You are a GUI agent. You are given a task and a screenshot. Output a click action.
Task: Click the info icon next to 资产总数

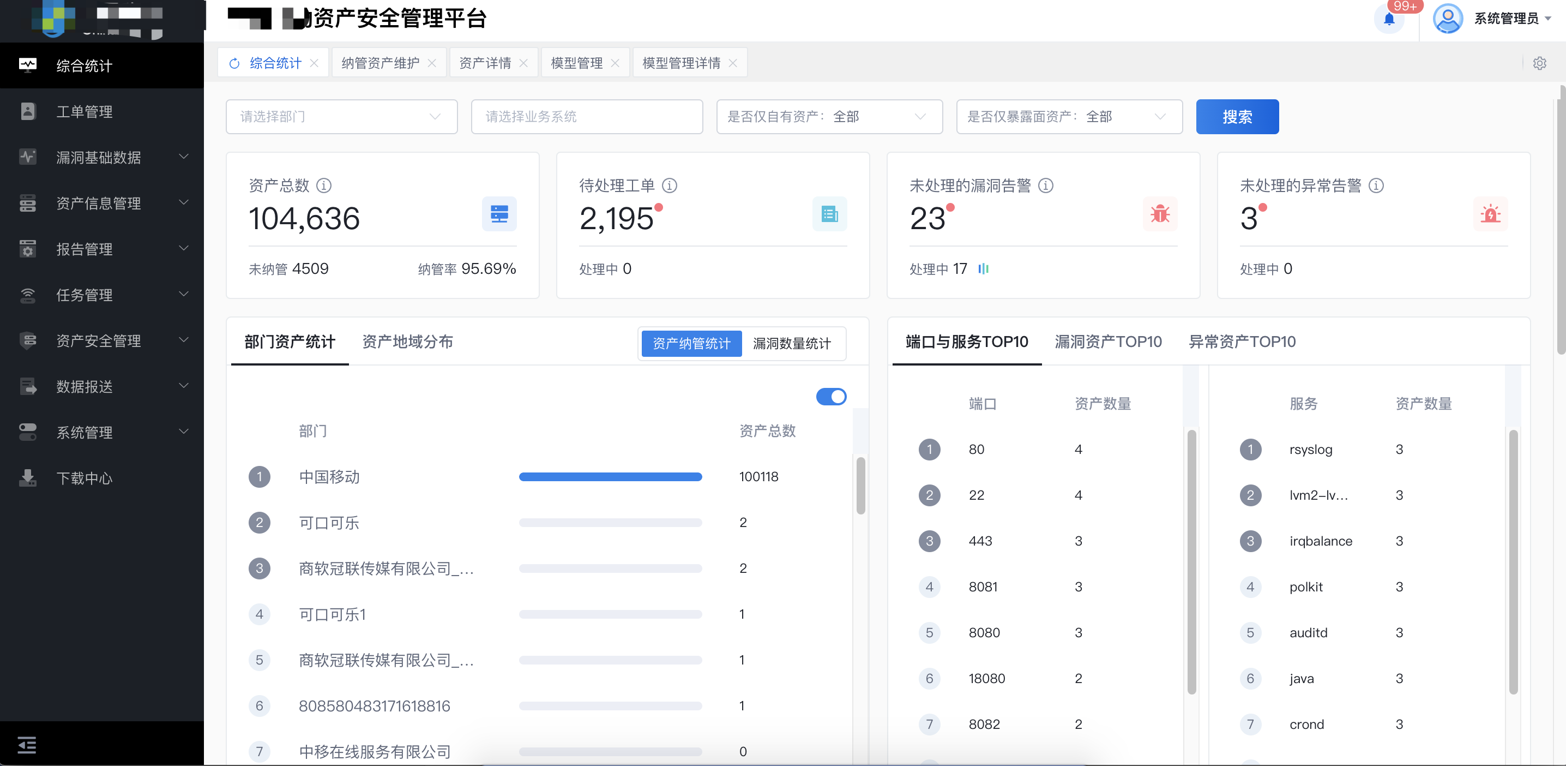(324, 185)
